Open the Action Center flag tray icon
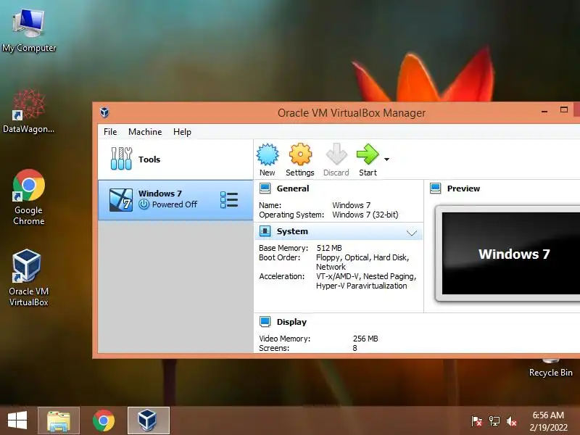The image size is (580, 435). (477, 421)
